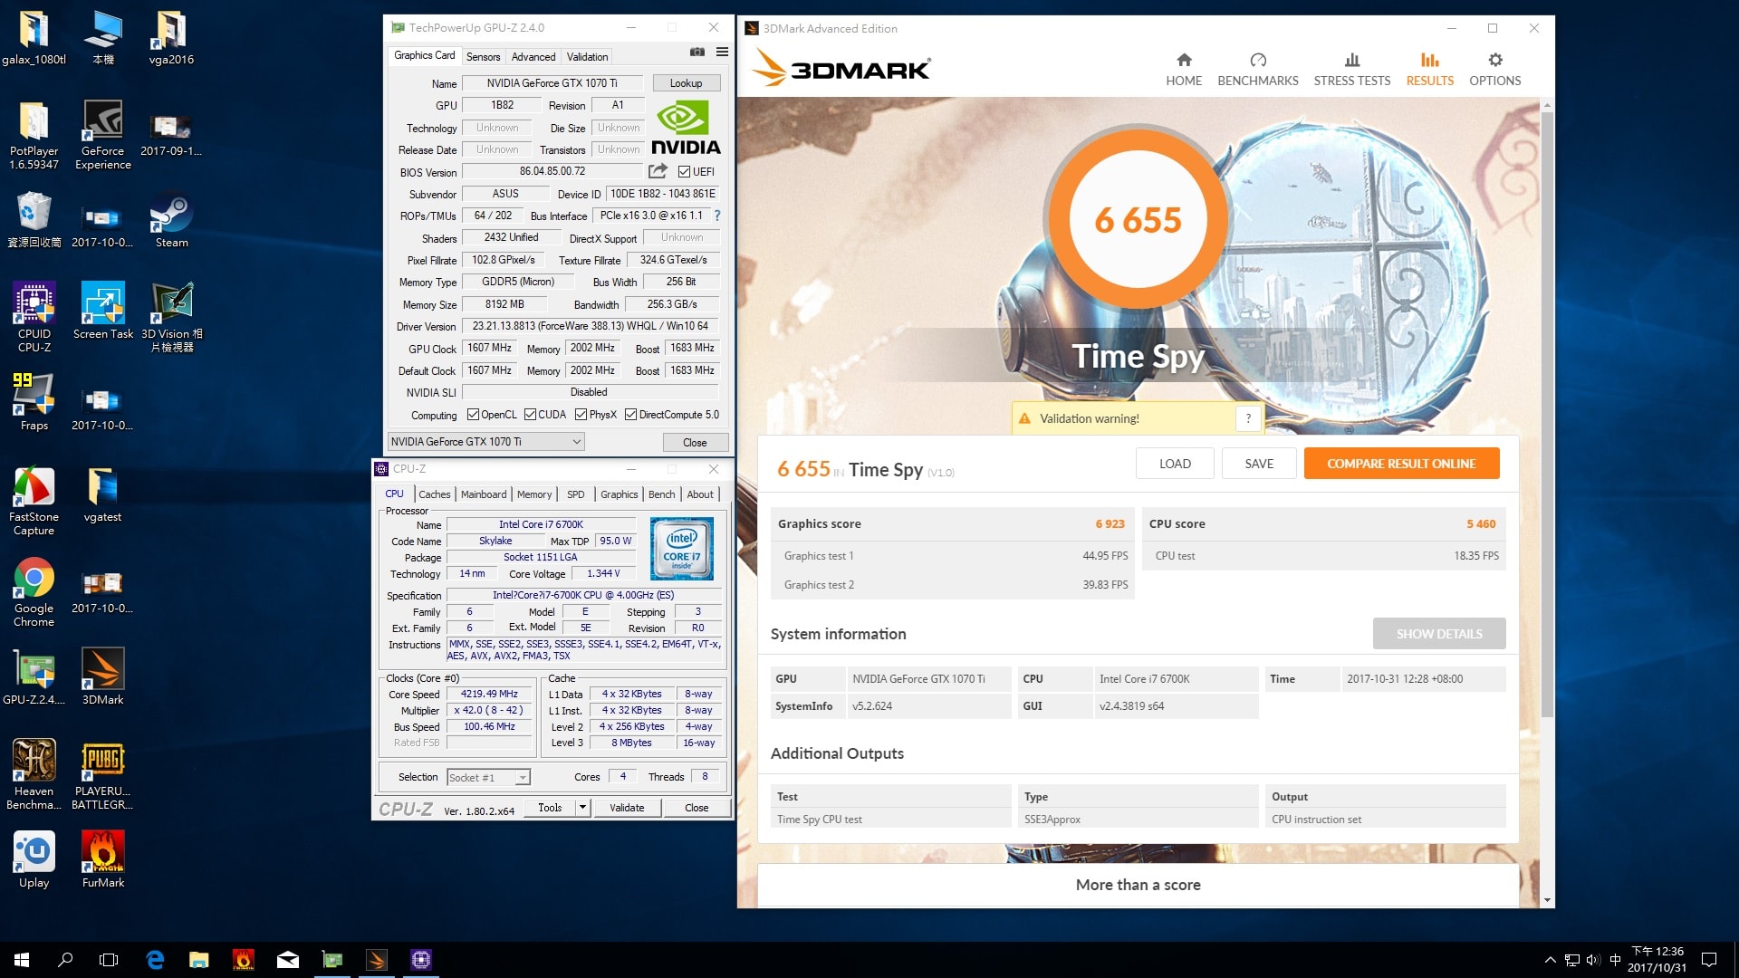1739x978 pixels.
Task: Click the RESULTS tab in 3DMark
Action: 1430,69
